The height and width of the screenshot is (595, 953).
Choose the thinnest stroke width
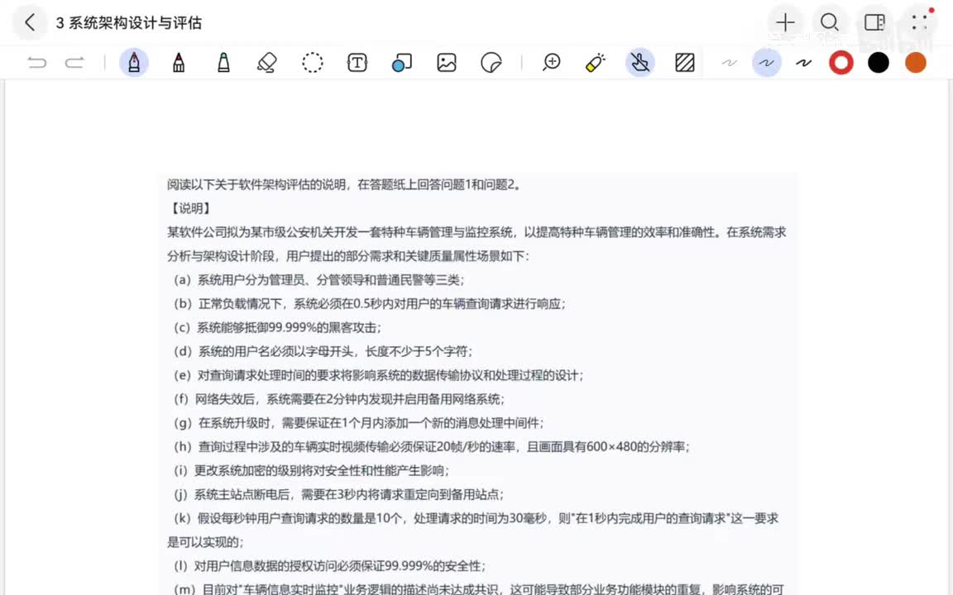730,63
